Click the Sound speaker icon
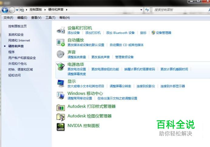The height and width of the screenshot is (147, 210). 60,54
